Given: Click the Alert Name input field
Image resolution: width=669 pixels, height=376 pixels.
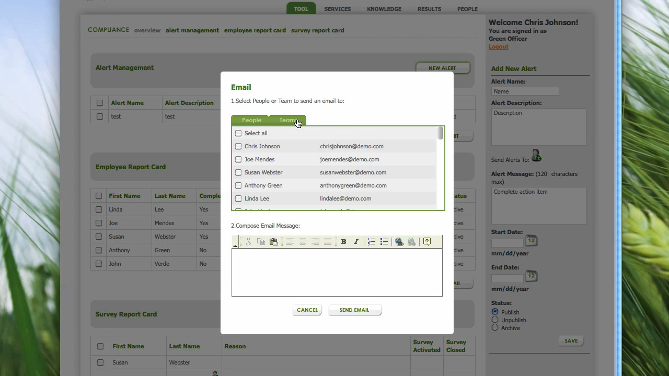Looking at the screenshot, I should 525,91.
